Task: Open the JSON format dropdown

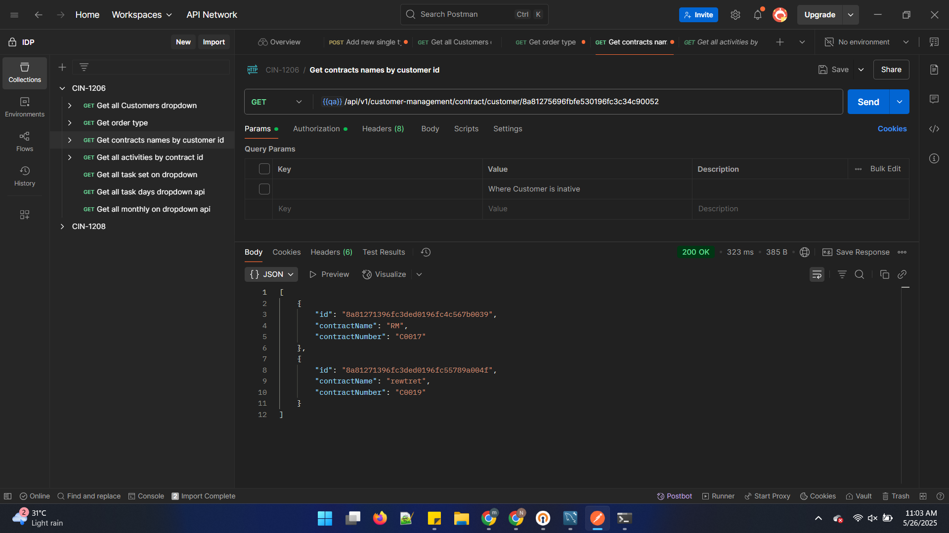Action: tap(271, 274)
